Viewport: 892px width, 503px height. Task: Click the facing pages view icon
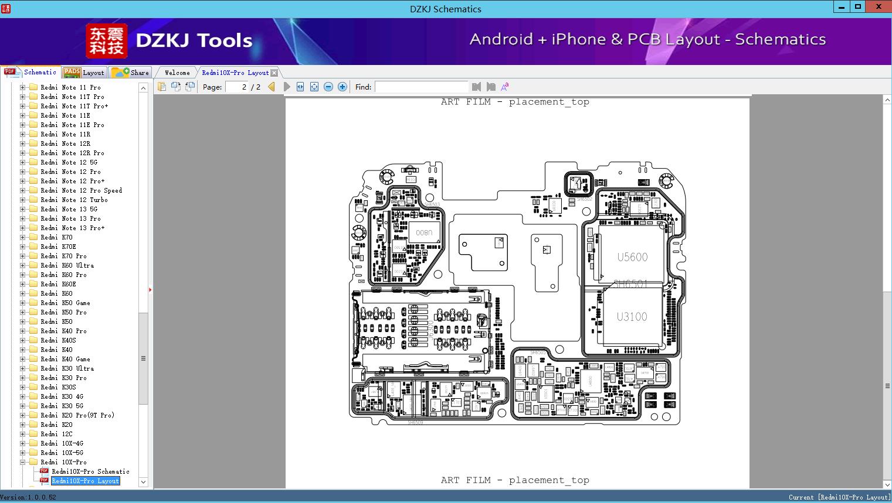[190, 87]
